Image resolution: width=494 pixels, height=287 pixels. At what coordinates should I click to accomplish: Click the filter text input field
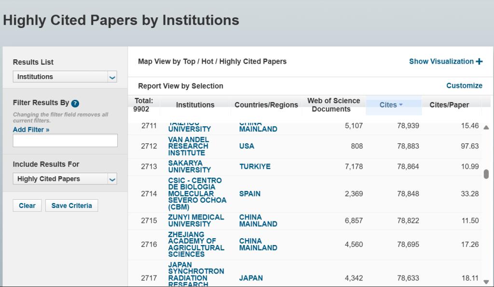65,140
